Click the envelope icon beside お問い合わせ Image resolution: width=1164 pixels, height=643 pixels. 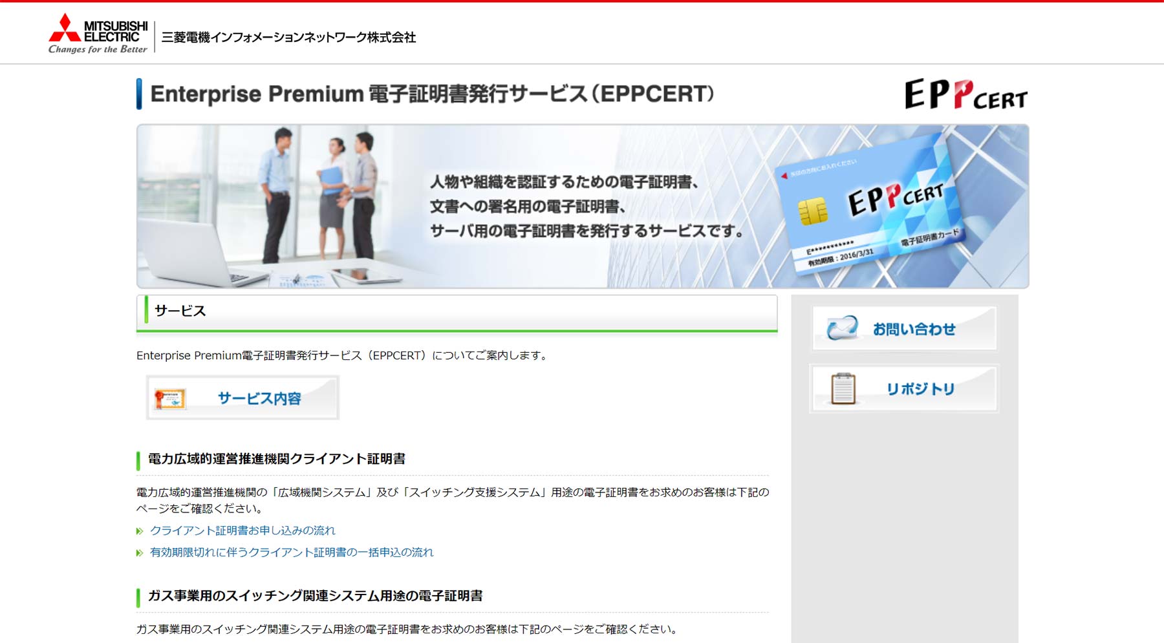point(843,328)
